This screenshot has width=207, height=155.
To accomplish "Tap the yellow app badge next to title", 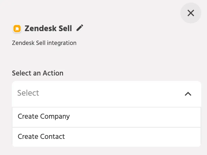I will point(17,29).
